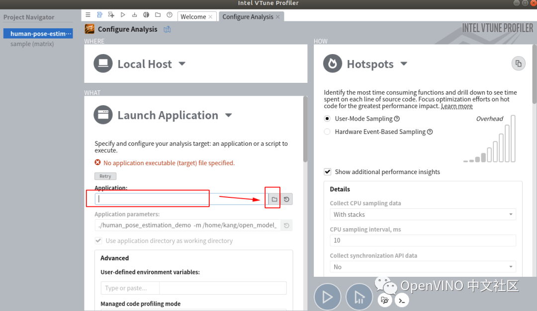The width and height of the screenshot is (537, 311).
Task: Click the Configure Analysis plus icon in the toolbar
Action: 111,15
